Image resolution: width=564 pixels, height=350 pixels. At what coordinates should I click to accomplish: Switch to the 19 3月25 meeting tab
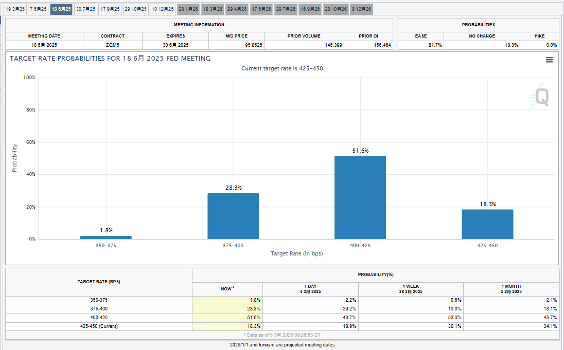coord(15,9)
